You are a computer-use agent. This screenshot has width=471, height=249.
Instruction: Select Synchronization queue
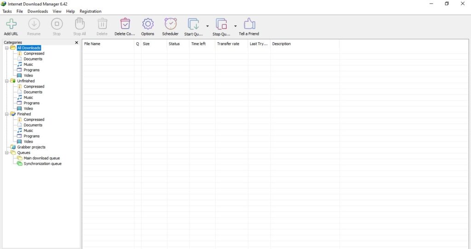(x=43, y=164)
